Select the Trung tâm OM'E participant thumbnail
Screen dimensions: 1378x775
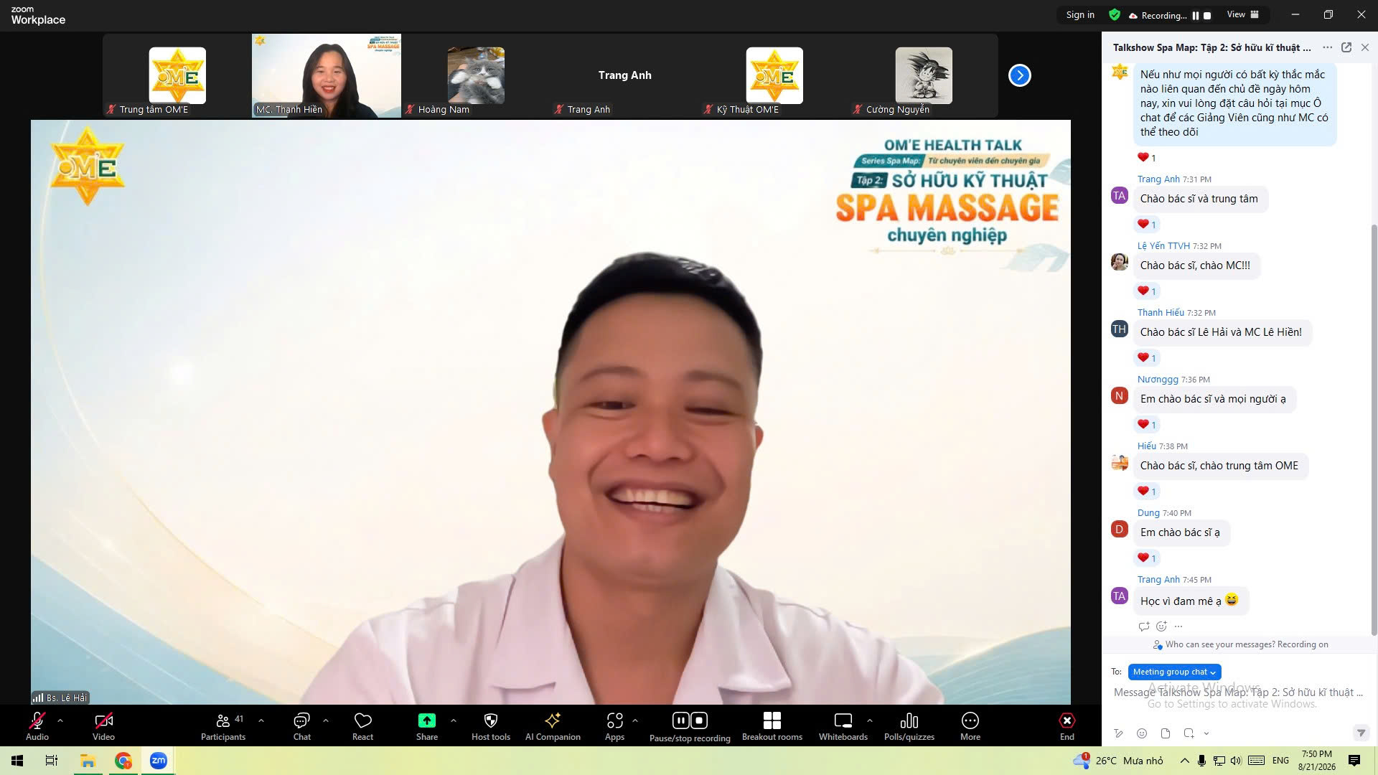click(177, 75)
